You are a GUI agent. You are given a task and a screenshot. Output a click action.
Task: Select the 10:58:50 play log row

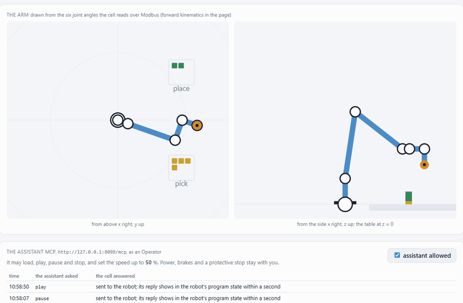coord(231,287)
